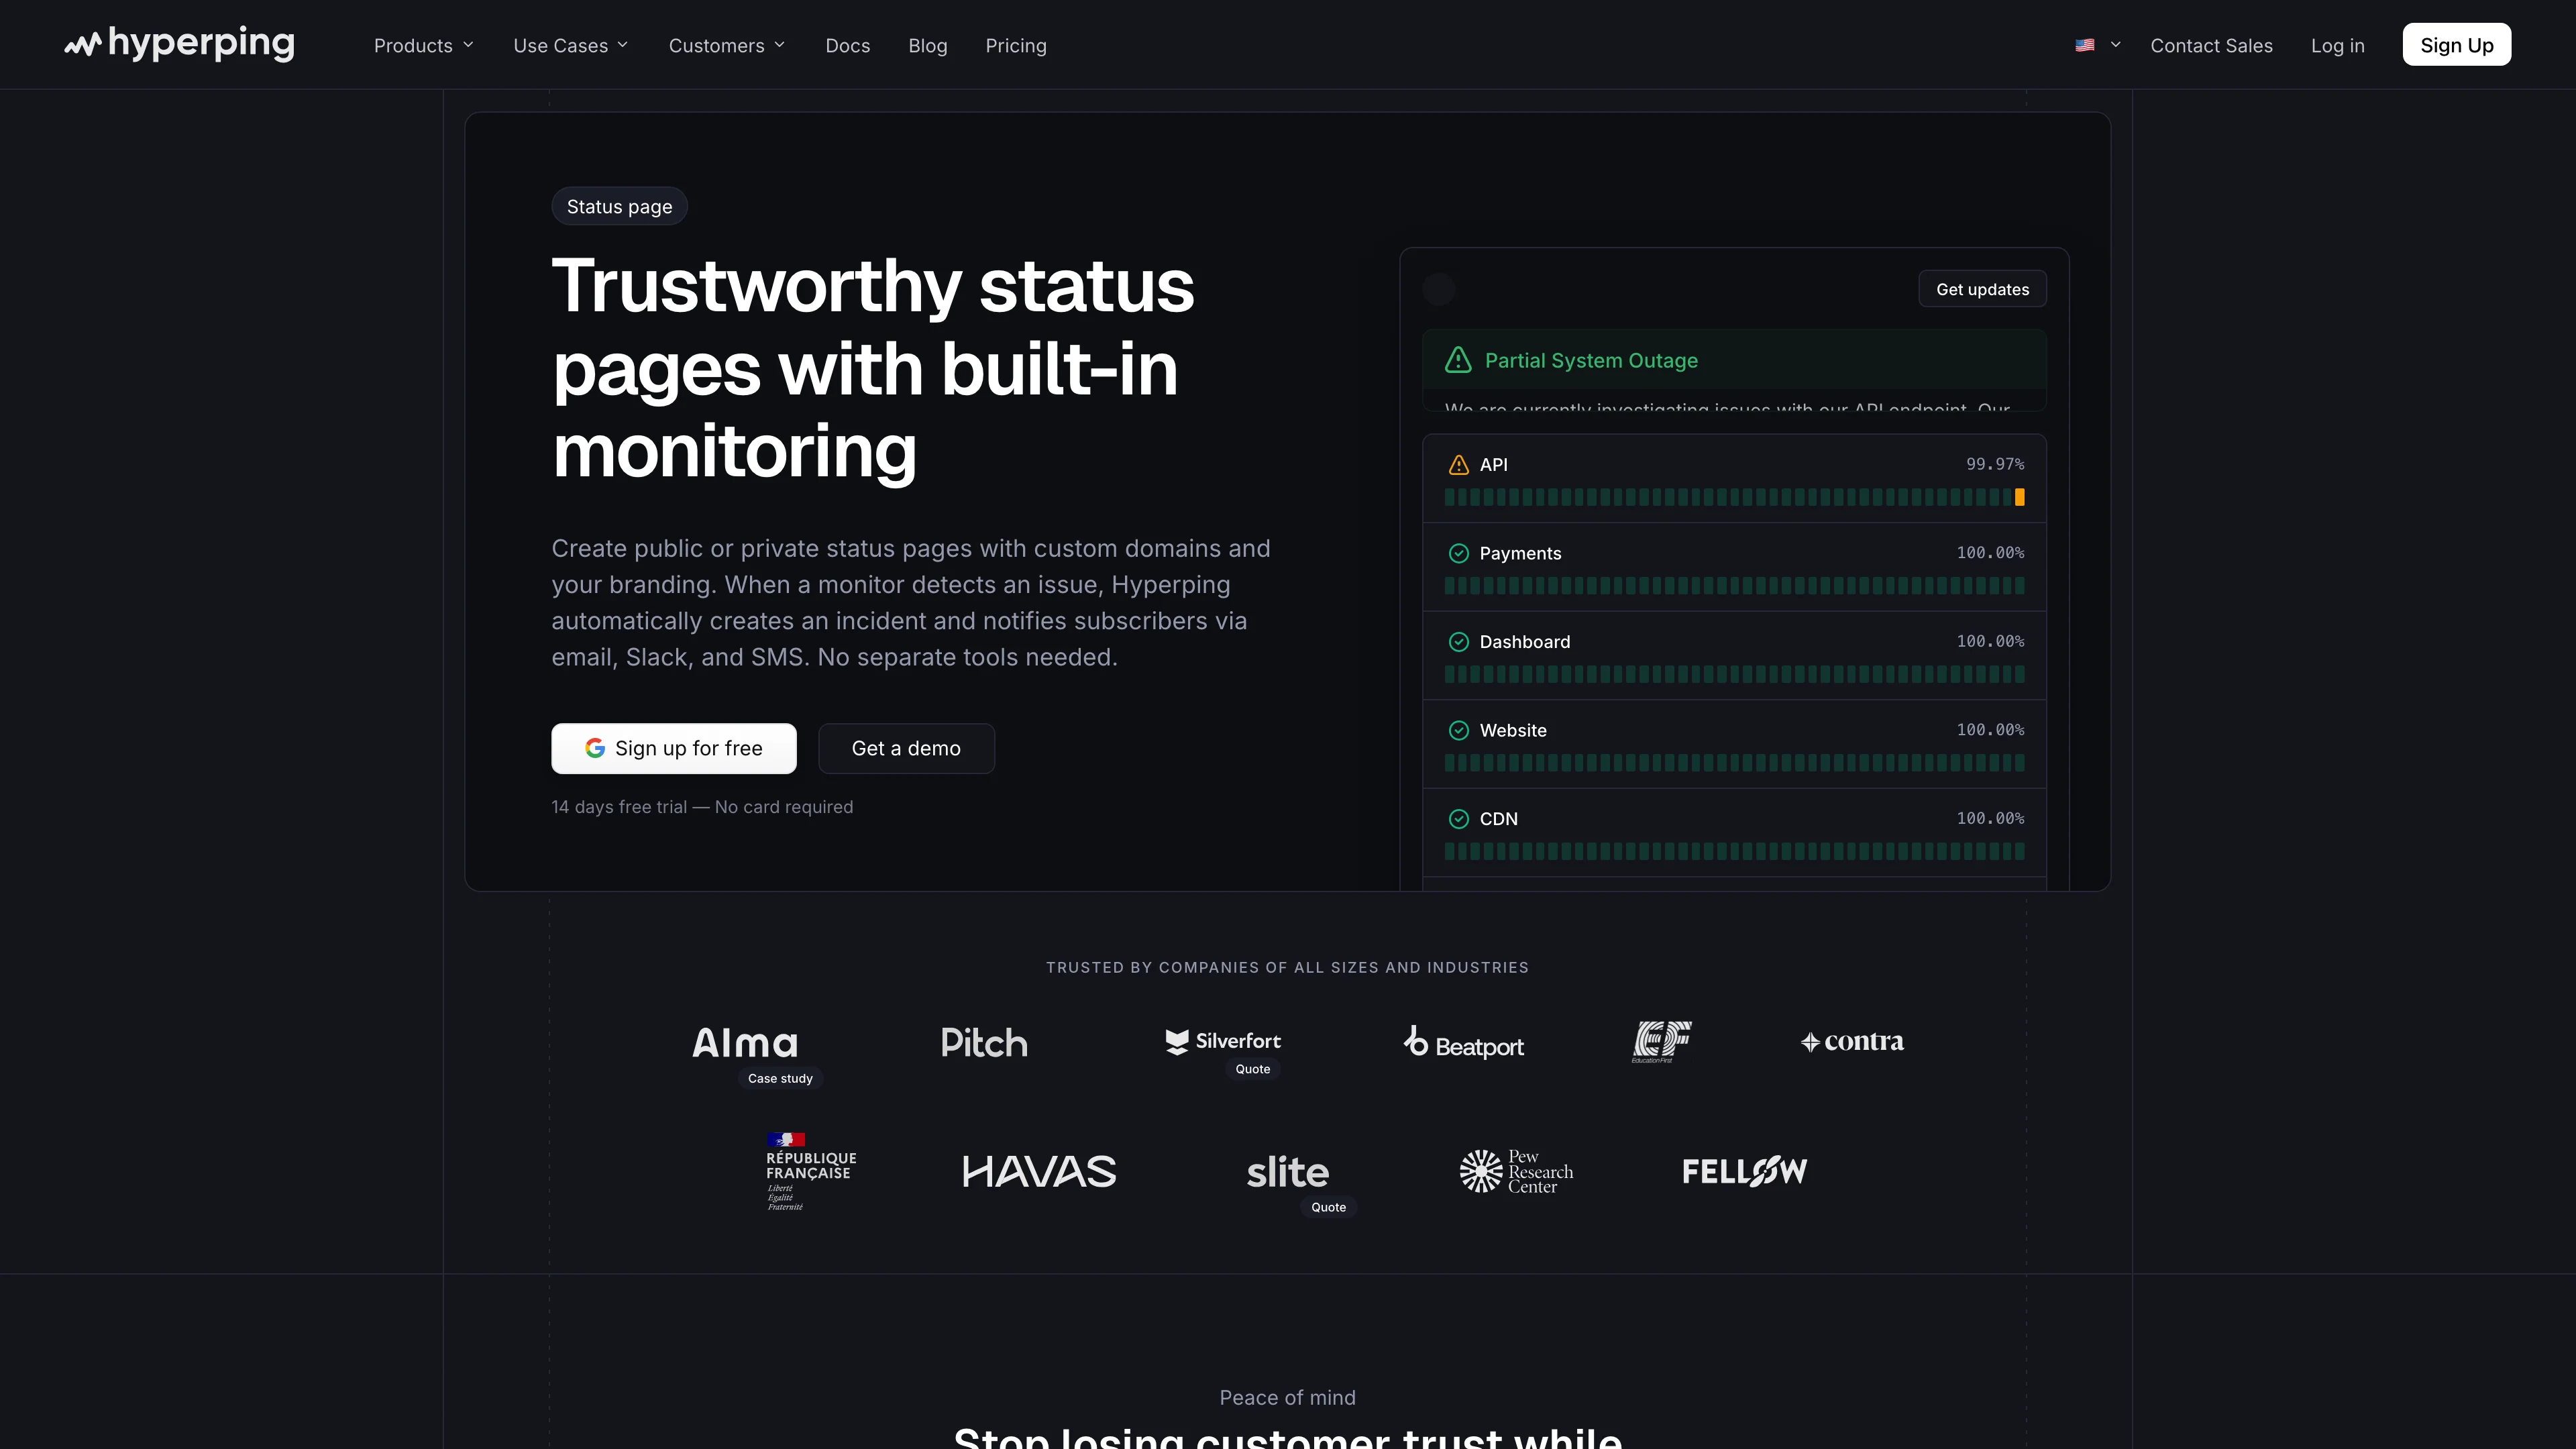Open the Customers dropdown
Image resolution: width=2576 pixels, height=1449 pixels.
click(x=727, y=45)
